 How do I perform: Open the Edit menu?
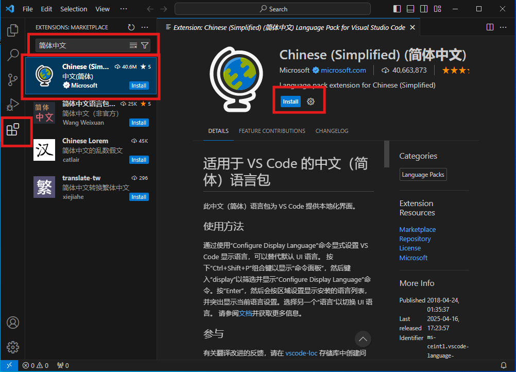[x=46, y=9]
